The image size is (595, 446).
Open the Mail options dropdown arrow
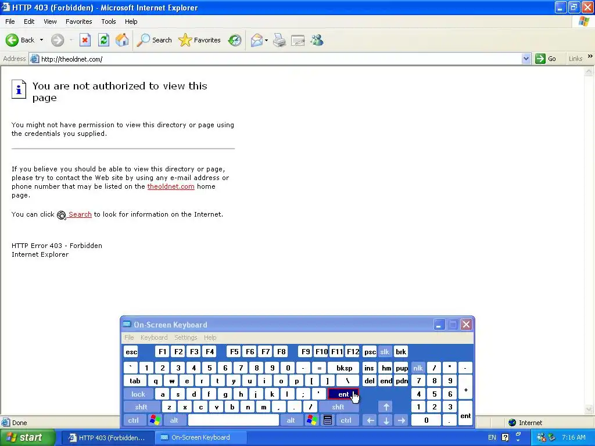[266, 40]
